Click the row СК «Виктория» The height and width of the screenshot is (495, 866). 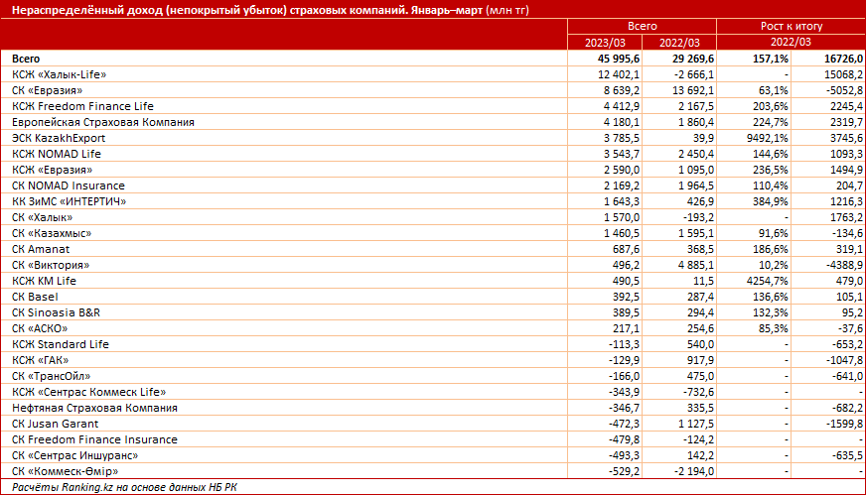pos(433,266)
